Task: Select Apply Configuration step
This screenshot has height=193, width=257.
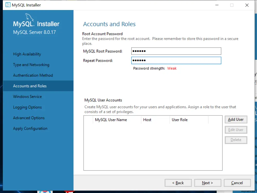Action: (30, 128)
